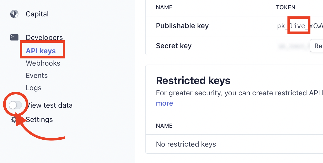This screenshot has width=323, height=163.
Task: Click the Developers terminal icon
Action: 14,37
